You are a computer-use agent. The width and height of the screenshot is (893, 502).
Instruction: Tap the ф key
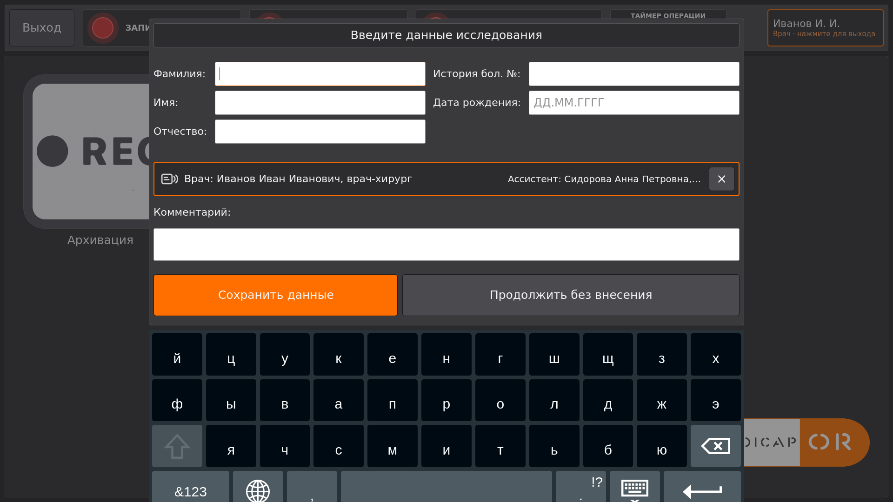pos(177,400)
